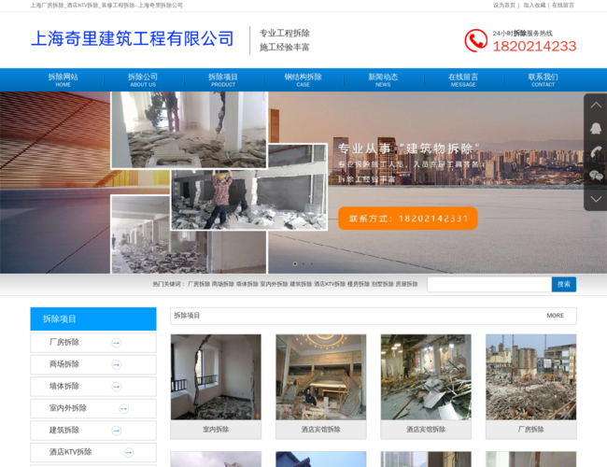
Task: Open 拆除公司 ABOUT US nav item
Action: [x=143, y=79]
